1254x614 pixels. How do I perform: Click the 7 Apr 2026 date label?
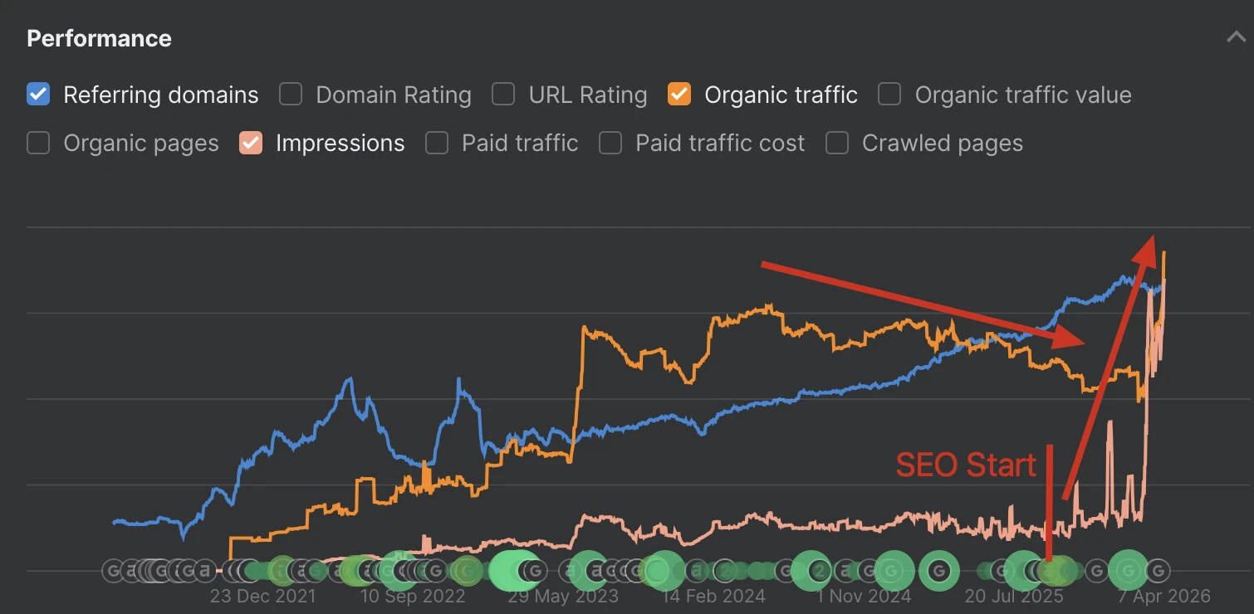point(1163,597)
